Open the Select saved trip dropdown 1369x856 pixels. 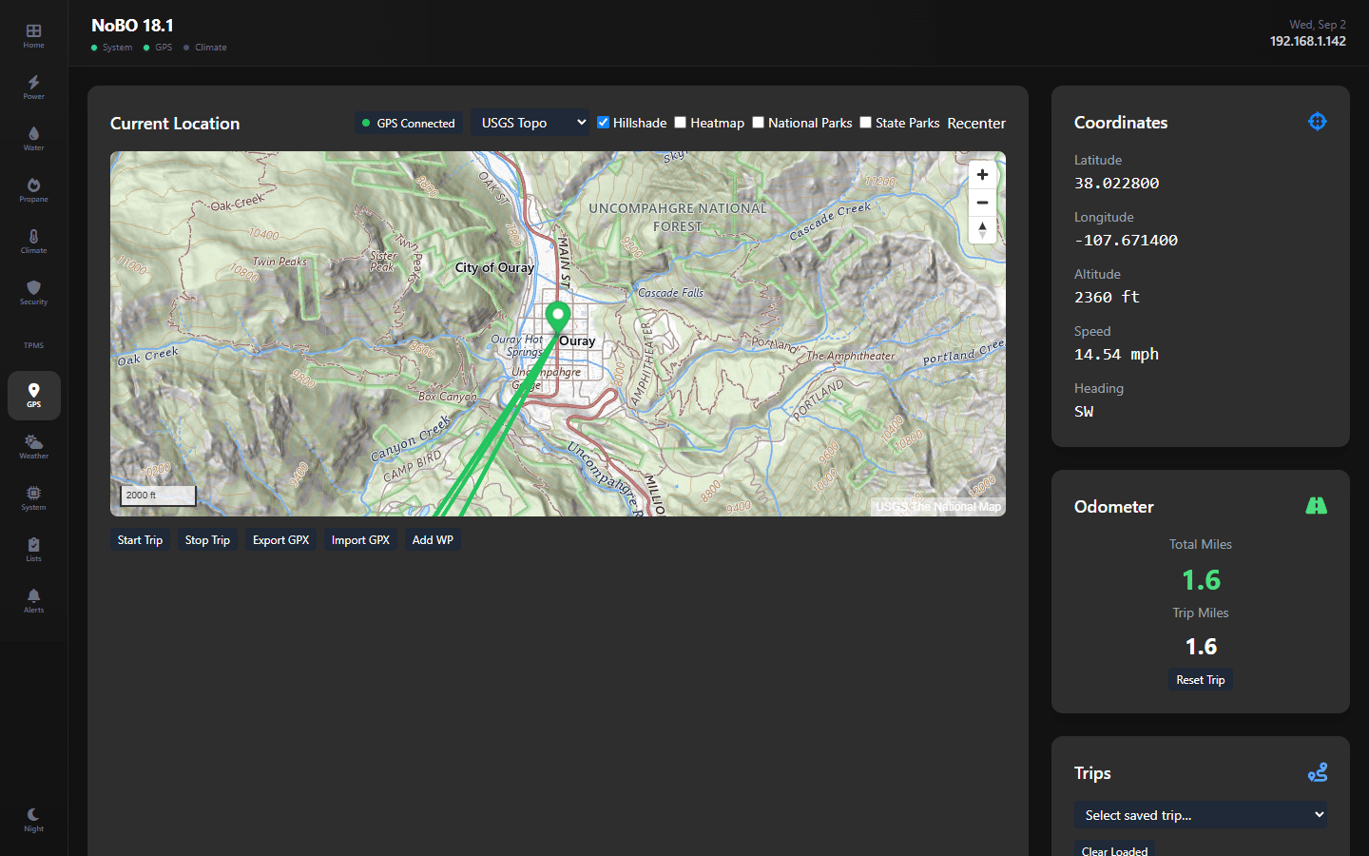pyautogui.click(x=1201, y=815)
